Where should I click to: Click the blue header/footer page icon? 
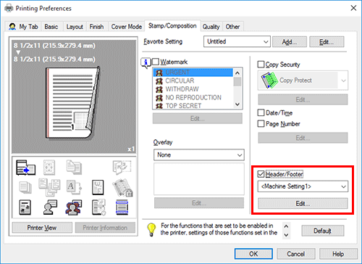pyautogui.click(x=122, y=207)
